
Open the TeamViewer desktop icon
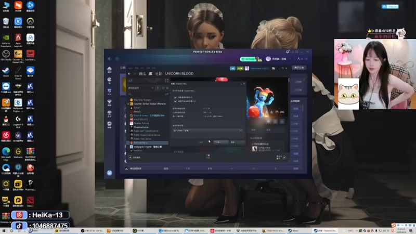(6, 87)
